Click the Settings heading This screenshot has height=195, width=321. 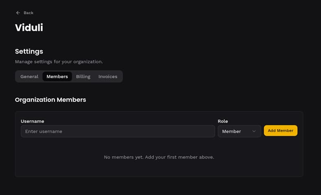29,52
